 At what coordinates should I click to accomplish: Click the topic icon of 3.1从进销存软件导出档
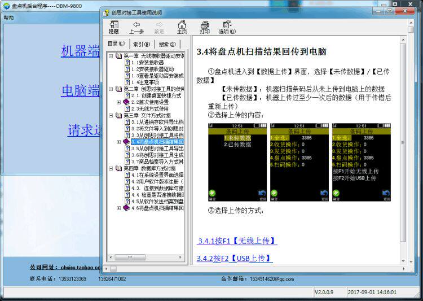127,122
